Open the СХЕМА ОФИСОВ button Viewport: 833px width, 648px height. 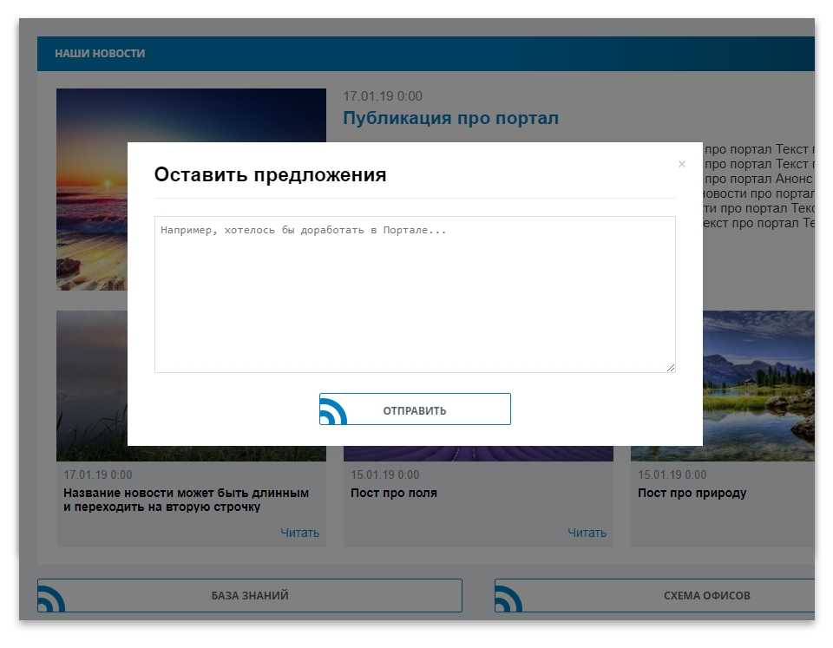[x=654, y=595]
